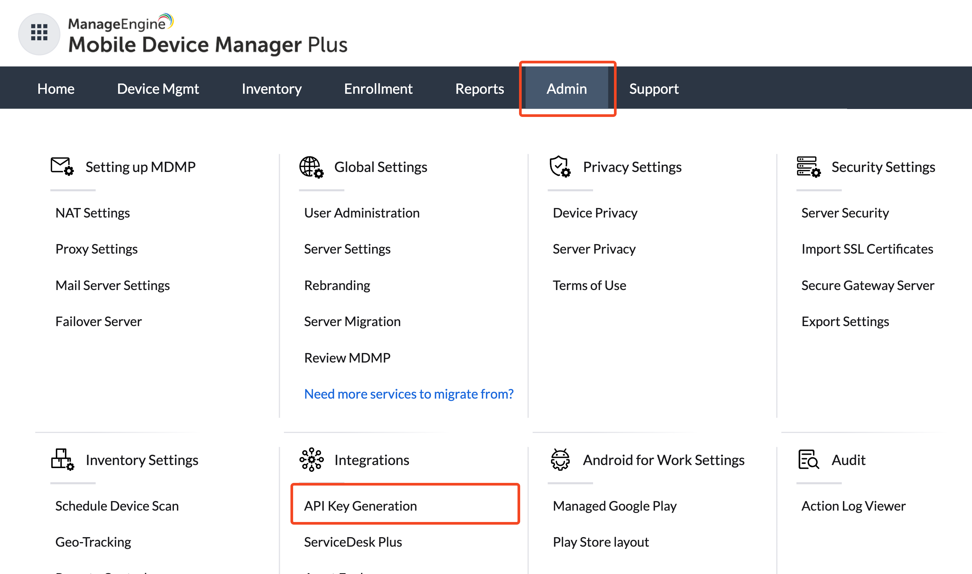
Task: Open Secure Gateway Server
Action: tap(868, 285)
